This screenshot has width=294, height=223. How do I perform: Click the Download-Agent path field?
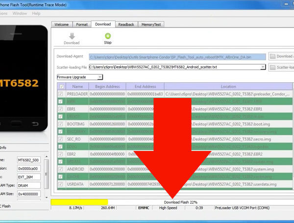pos(177,57)
